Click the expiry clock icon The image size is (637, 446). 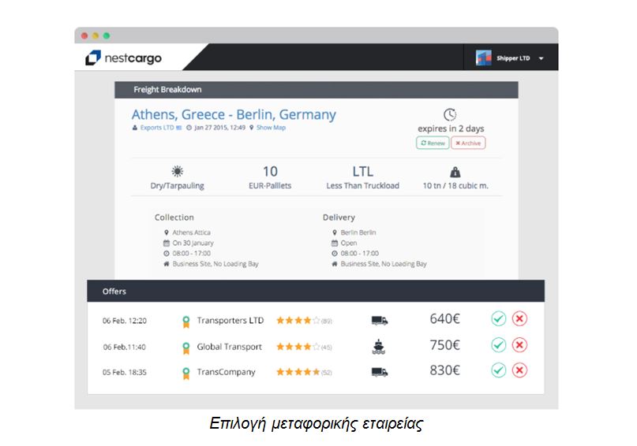(450, 114)
